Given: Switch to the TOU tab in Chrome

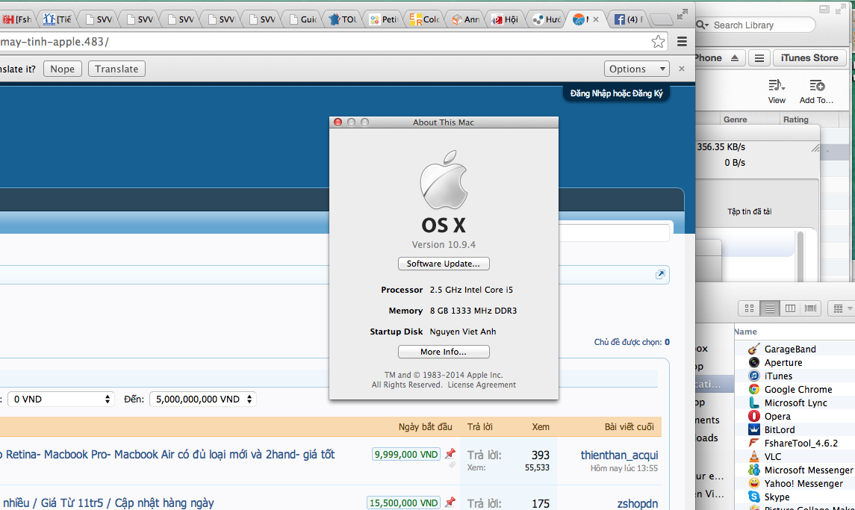Looking at the screenshot, I should tap(343, 19).
